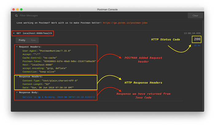Maximize the Postman Console window with green button
Image resolution: width=215 pixels, height=126 pixels.
21,9
